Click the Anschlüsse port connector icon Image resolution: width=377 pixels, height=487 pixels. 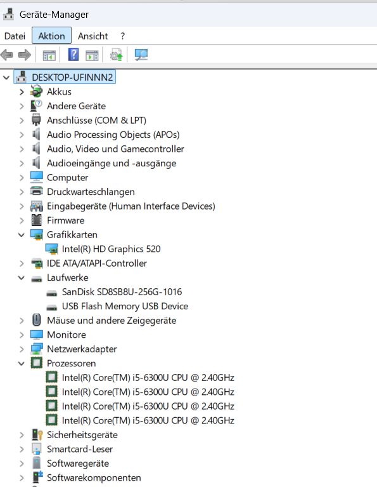[36, 120]
